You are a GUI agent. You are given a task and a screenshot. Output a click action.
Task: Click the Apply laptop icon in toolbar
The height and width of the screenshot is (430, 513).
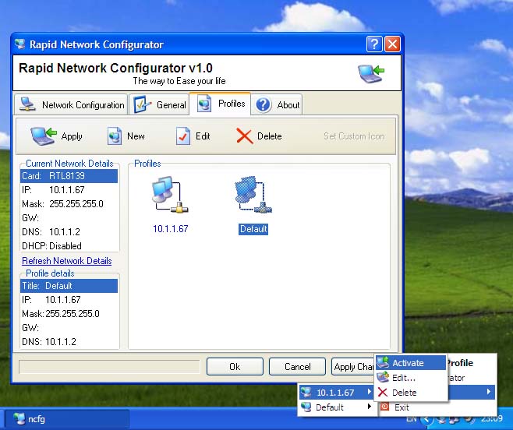(x=43, y=136)
